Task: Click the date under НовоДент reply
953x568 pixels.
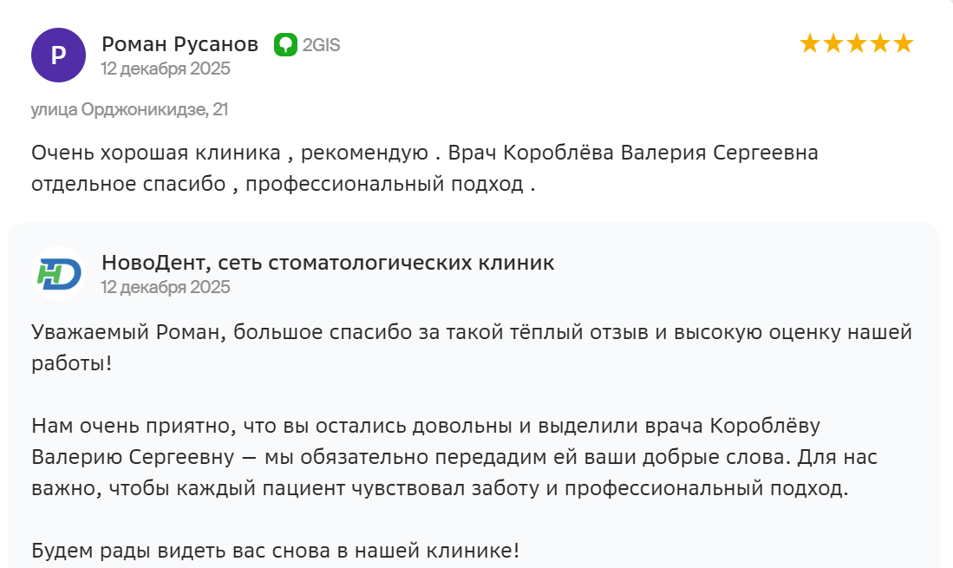Action: pos(166,286)
